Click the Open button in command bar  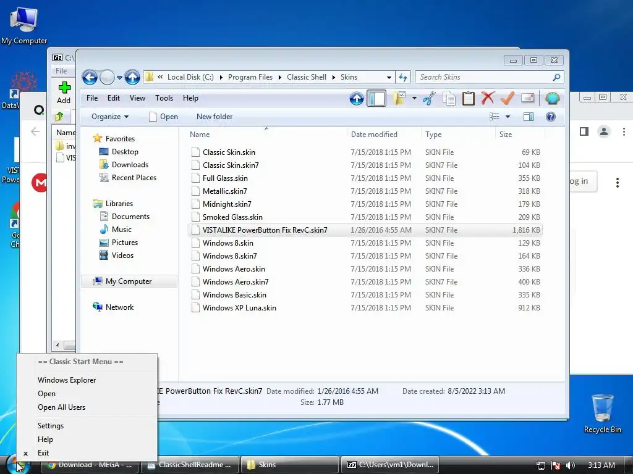[163, 117]
